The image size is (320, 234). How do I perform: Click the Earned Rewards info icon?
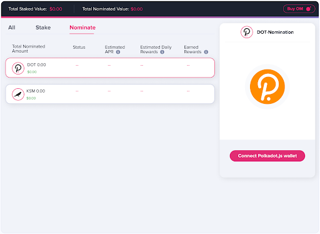(x=206, y=52)
